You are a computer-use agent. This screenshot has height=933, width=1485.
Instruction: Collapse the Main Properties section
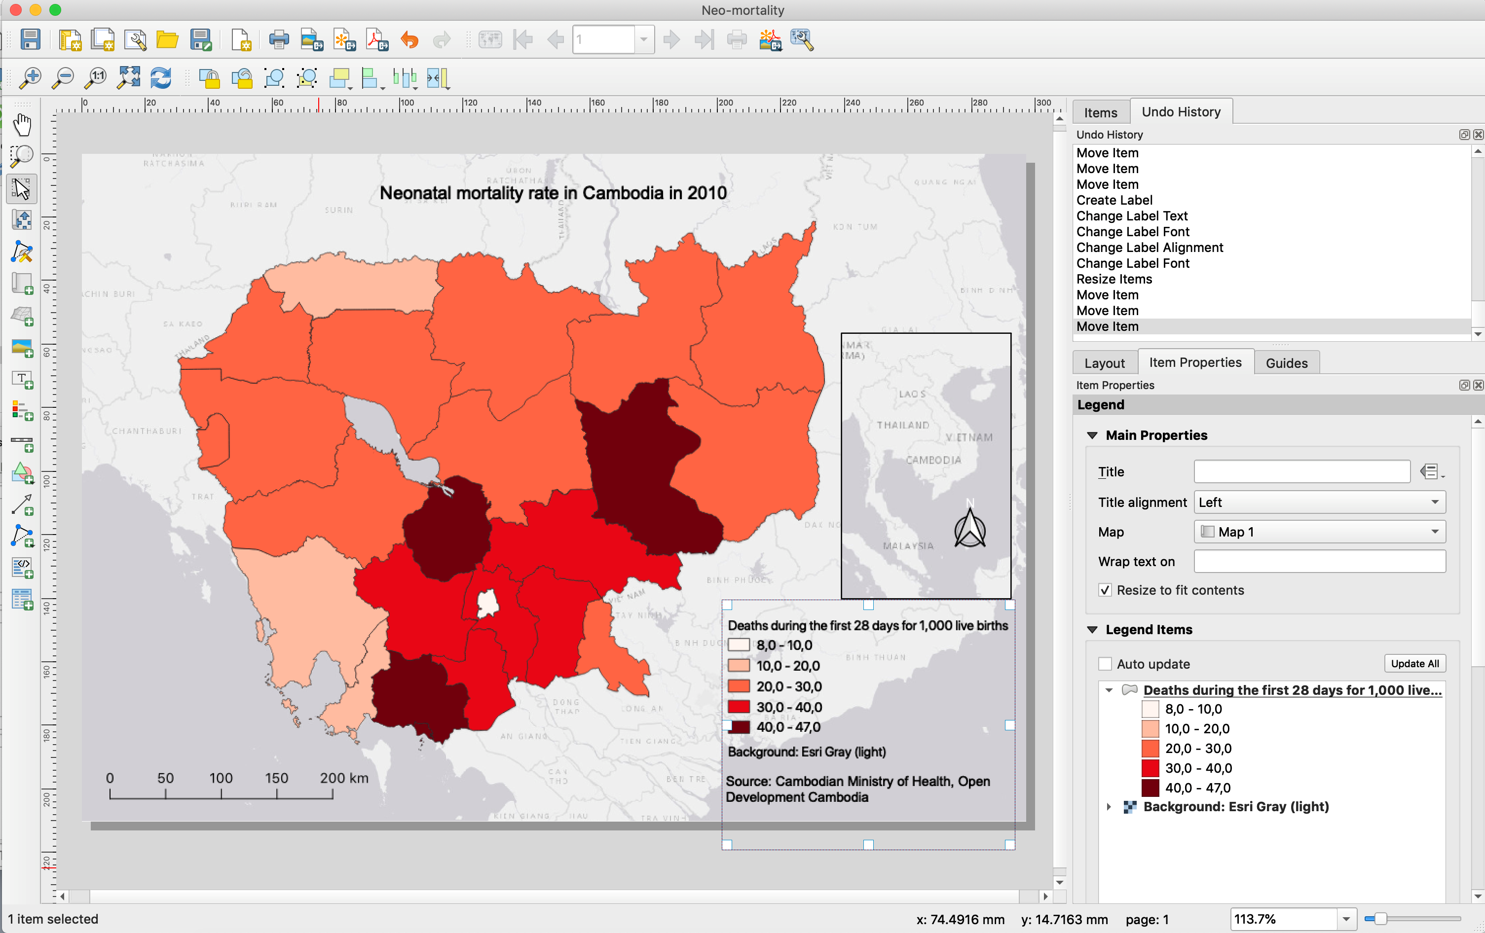(x=1092, y=436)
